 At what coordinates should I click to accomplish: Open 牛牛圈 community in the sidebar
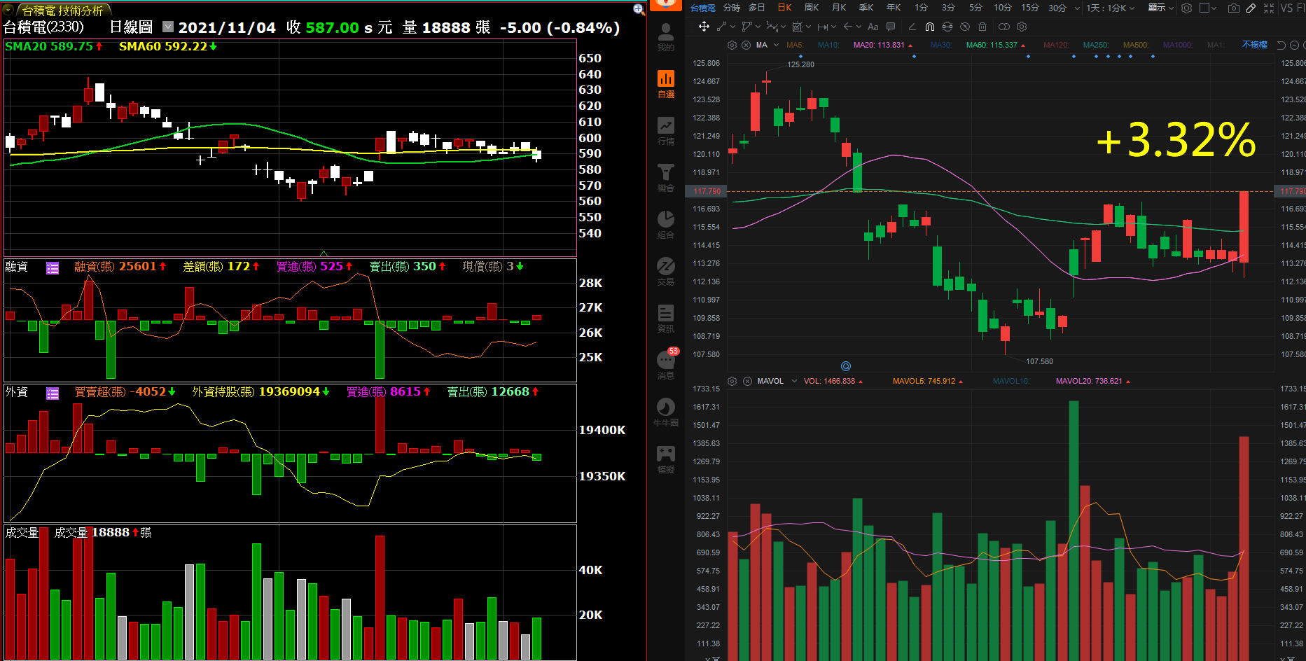click(x=665, y=412)
